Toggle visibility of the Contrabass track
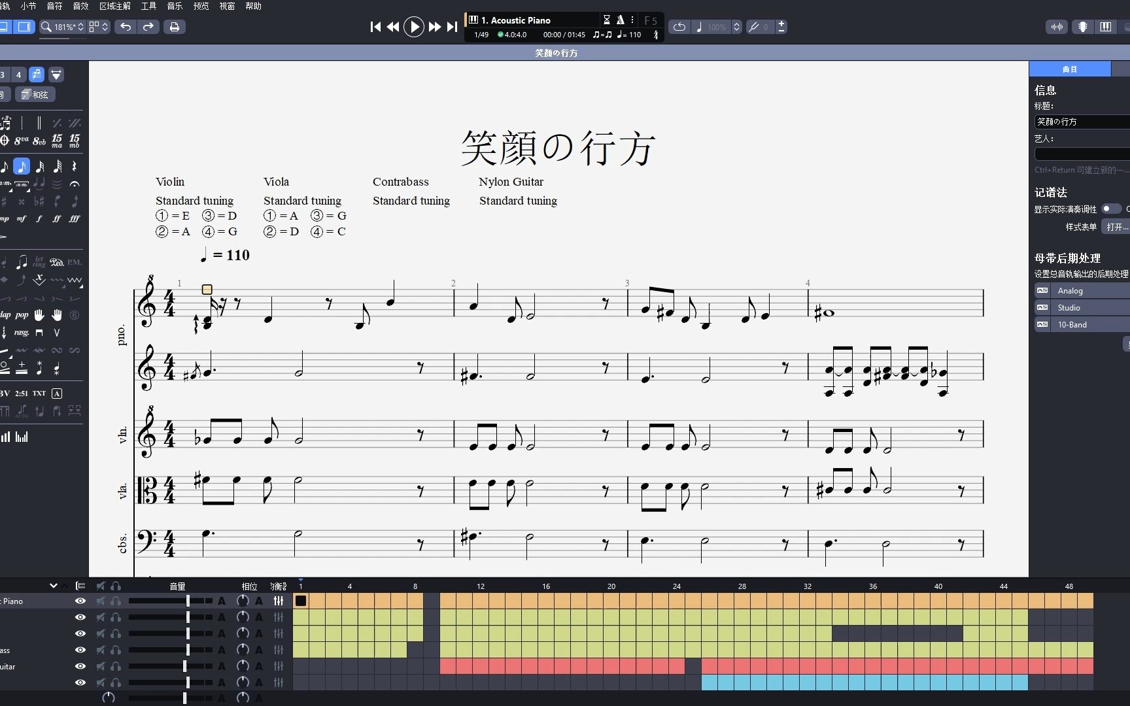The width and height of the screenshot is (1130, 706). [x=80, y=650]
